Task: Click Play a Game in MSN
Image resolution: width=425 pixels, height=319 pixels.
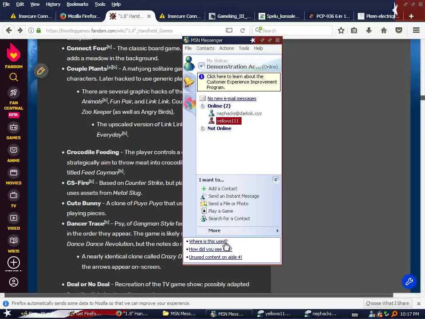Action: click(x=221, y=211)
